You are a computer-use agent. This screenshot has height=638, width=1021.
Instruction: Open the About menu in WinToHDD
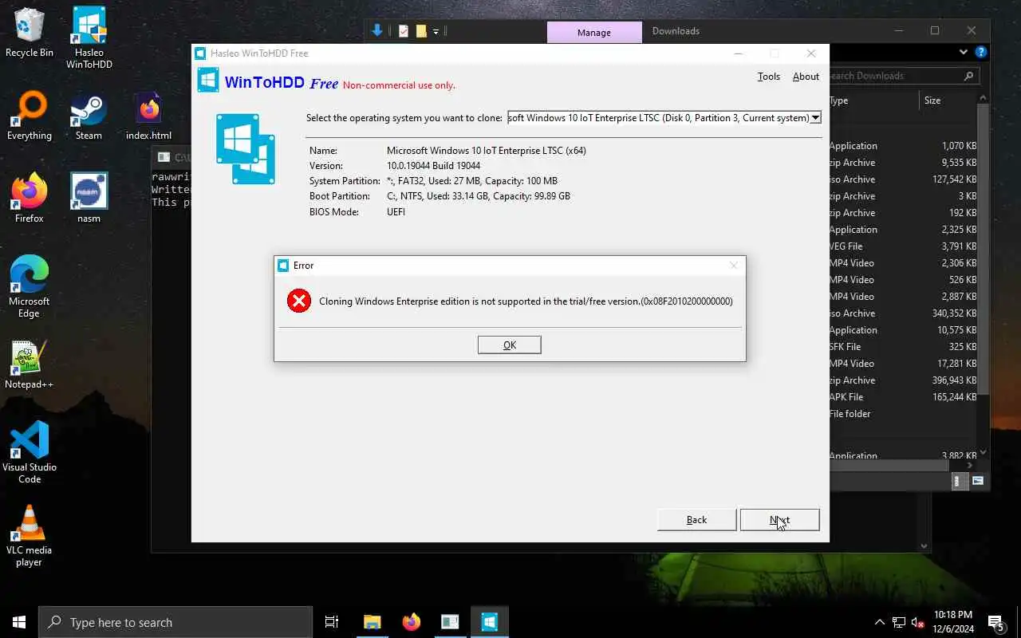[806, 77]
